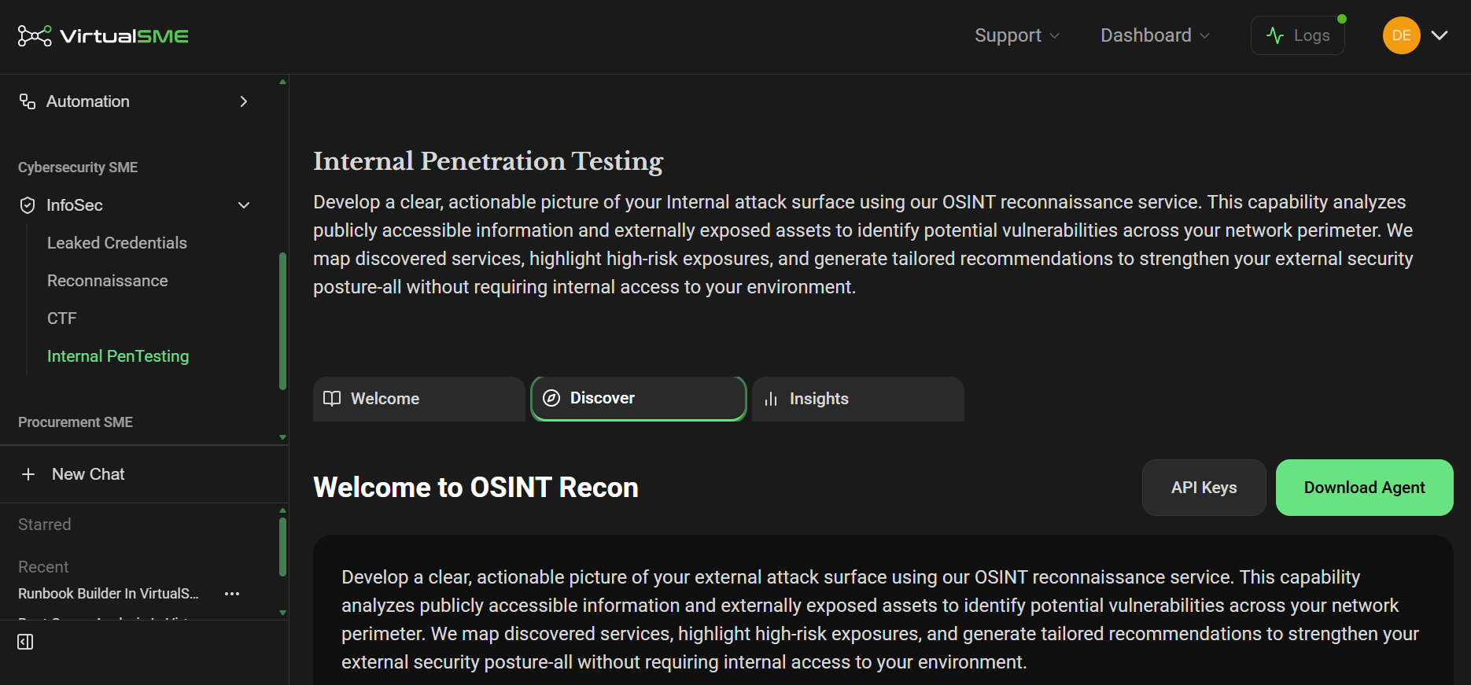This screenshot has height=685, width=1471.
Task: Click the Logs activity pulse icon
Action: (1275, 35)
